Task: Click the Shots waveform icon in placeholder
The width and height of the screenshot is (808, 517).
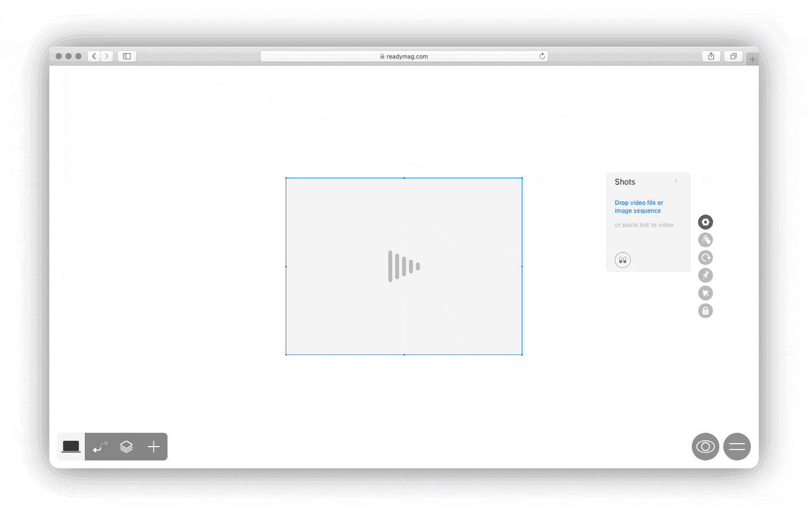Action: pyautogui.click(x=404, y=266)
